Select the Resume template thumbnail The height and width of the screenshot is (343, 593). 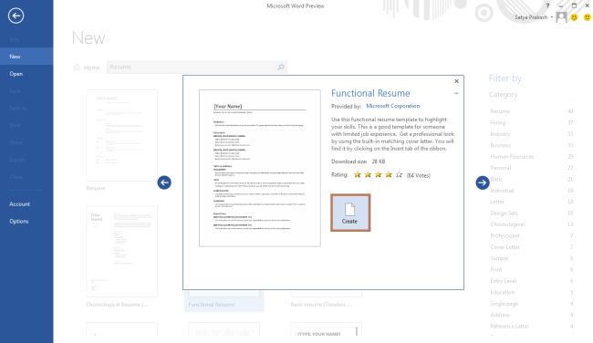121,135
